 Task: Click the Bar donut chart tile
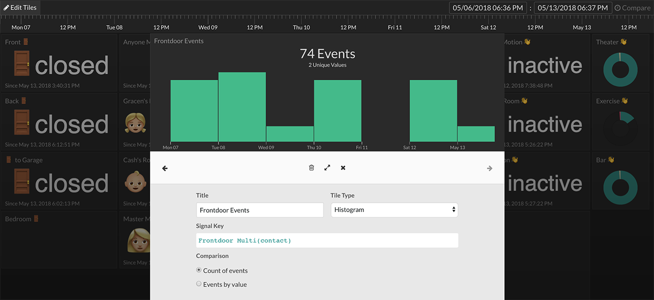620,187
